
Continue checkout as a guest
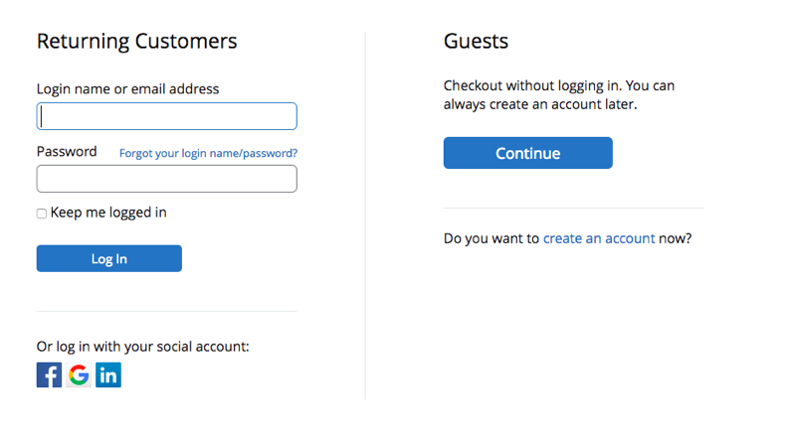(x=527, y=153)
